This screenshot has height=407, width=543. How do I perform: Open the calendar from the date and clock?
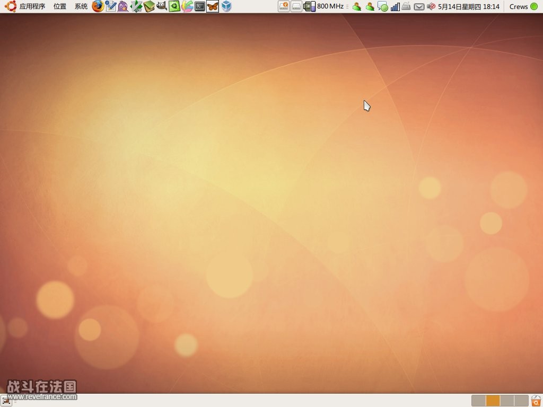[469, 6]
